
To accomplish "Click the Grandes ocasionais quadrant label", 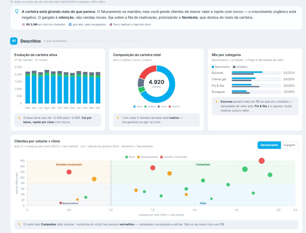I will point(69,164).
